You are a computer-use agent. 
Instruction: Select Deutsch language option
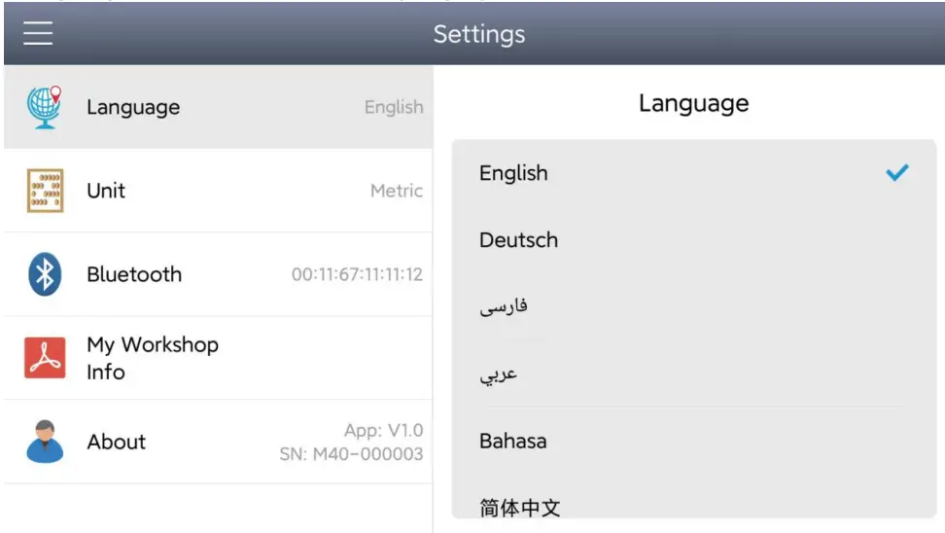click(694, 240)
